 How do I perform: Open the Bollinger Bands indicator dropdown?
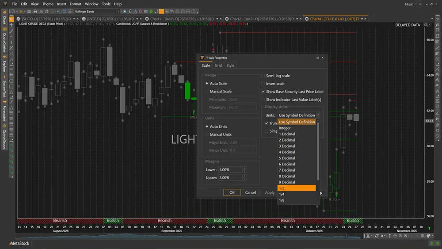click(118, 11)
